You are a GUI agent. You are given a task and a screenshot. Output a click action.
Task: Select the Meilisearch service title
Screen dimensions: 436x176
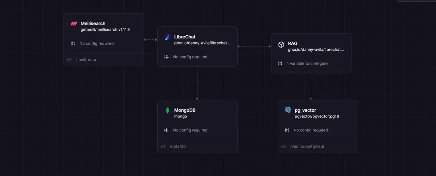[93, 23]
